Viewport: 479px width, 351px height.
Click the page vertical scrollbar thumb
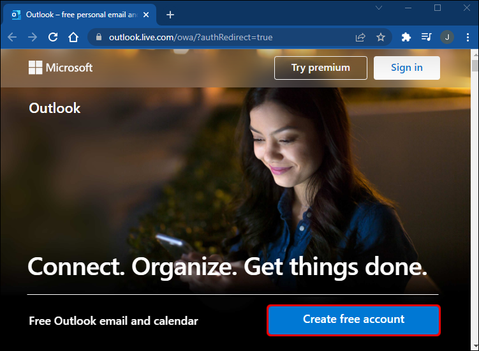475,66
